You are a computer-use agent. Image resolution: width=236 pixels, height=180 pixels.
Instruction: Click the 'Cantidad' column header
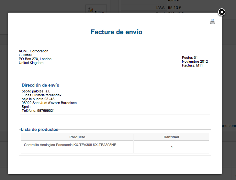click(x=171, y=137)
